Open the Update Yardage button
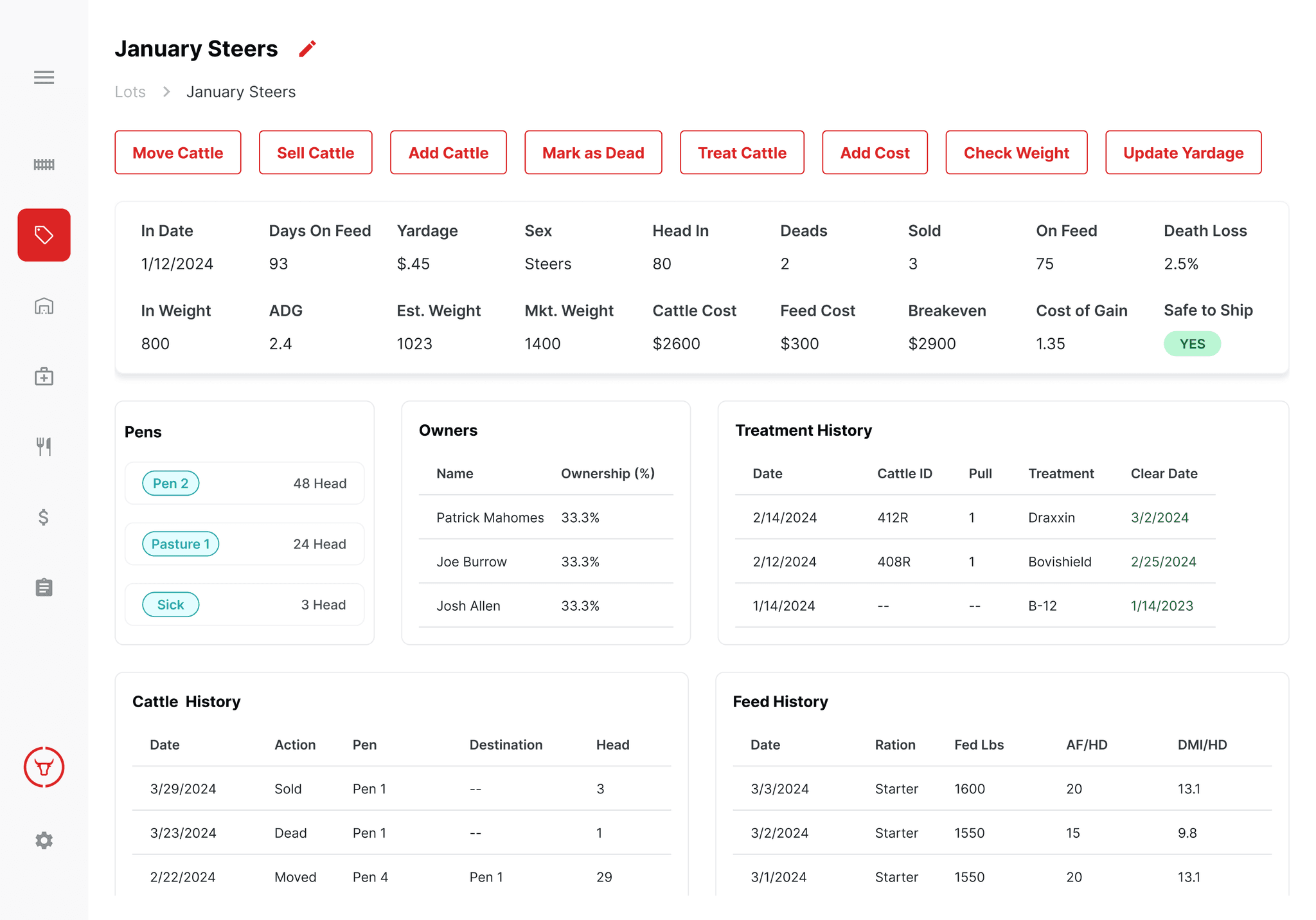Image resolution: width=1316 pixels, height=920 pixels. 1183,152
